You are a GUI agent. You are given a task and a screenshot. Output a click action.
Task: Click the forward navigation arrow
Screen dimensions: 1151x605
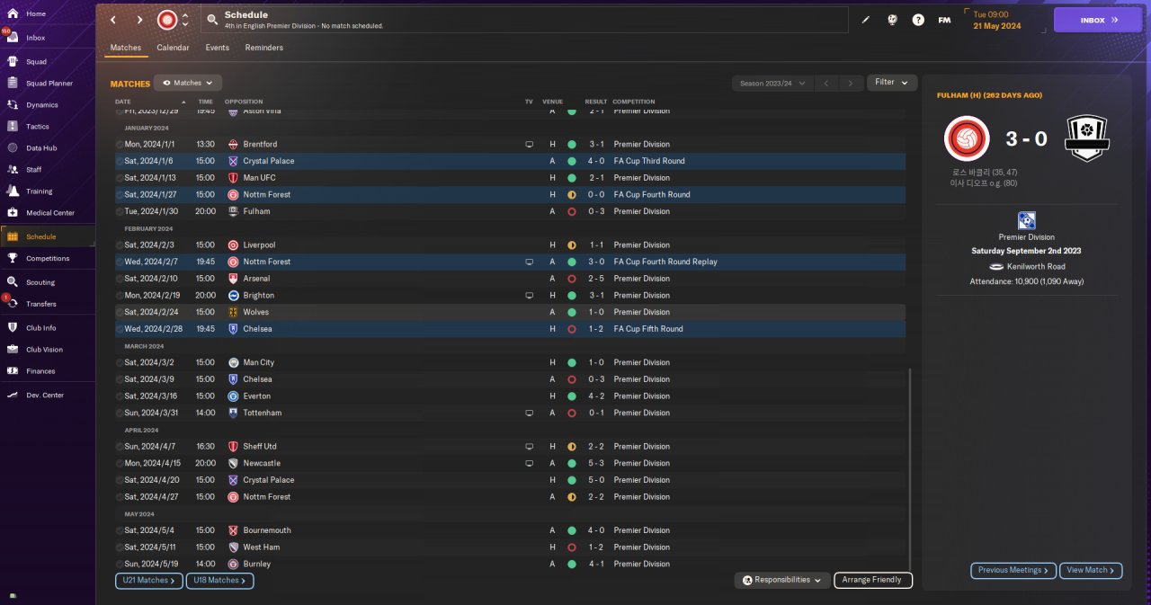(x=140, y=20)
